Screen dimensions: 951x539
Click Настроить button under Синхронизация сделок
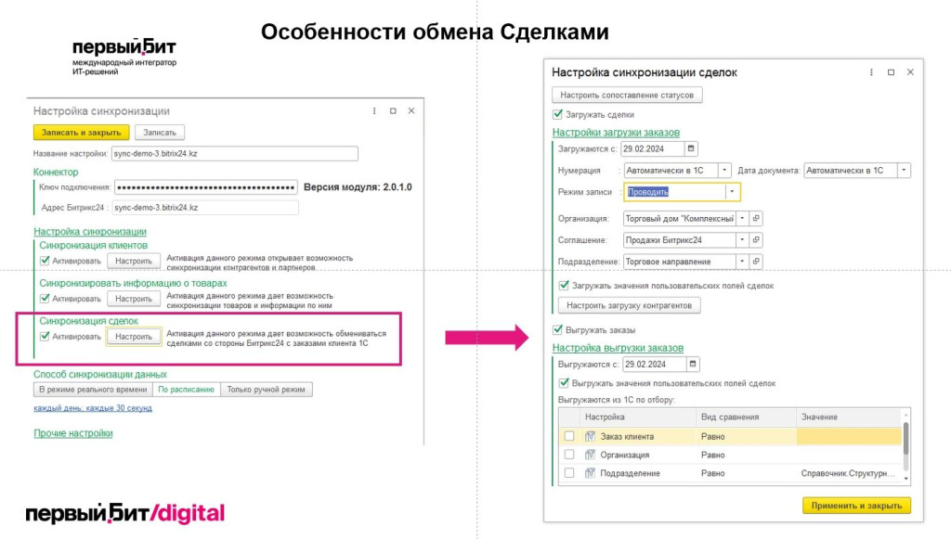(134, 337)
